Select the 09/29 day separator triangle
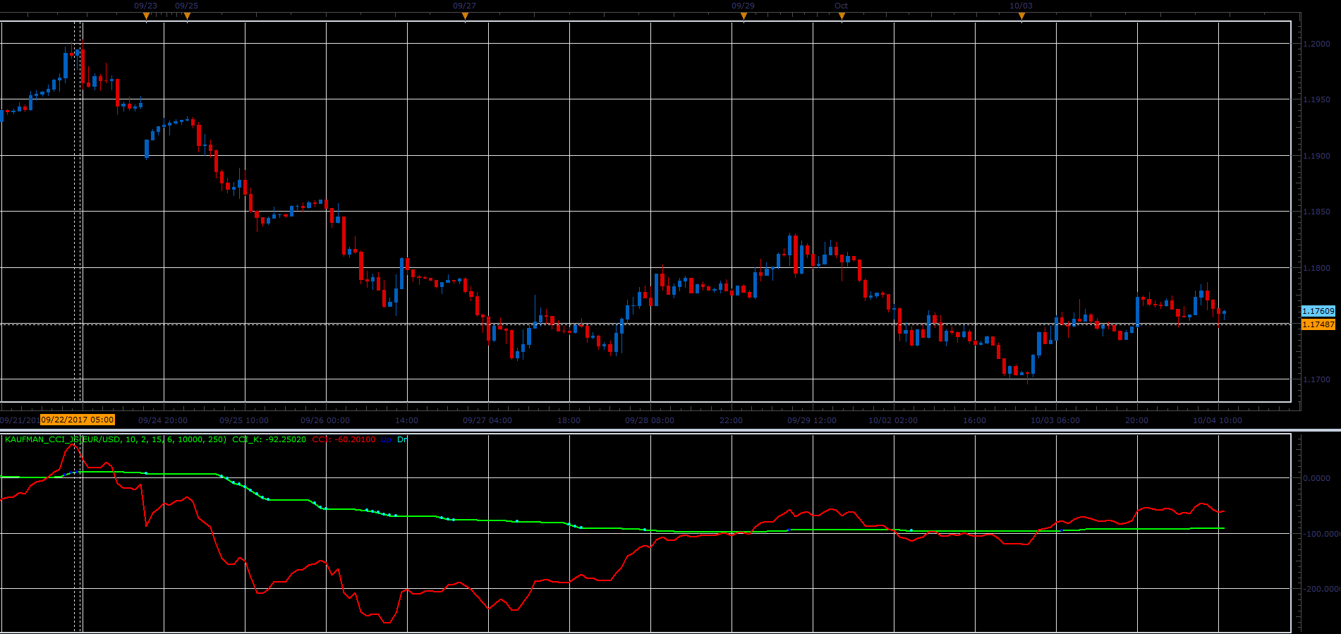The image size is (1341, 634). point(744,16)
